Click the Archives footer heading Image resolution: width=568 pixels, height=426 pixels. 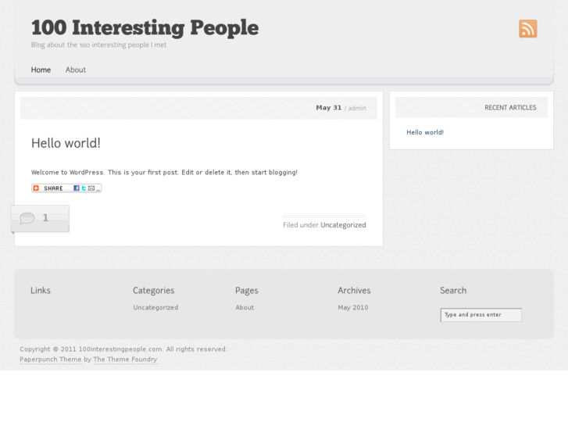(354, 291)
